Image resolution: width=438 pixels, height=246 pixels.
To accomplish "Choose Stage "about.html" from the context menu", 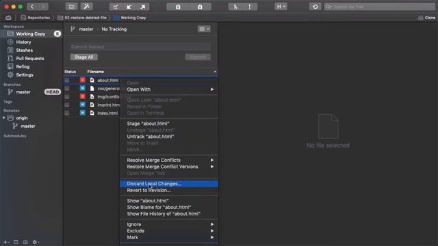I will (169, 124).
